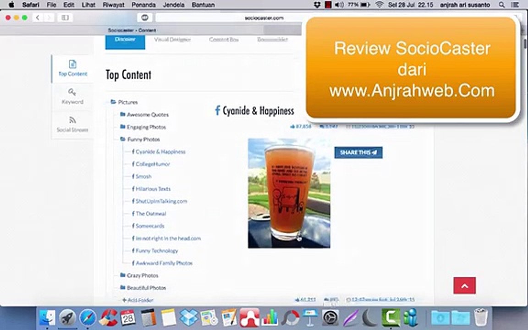
Task: Open Keynote podium icon in the Dock
Action: click(310, 318)
